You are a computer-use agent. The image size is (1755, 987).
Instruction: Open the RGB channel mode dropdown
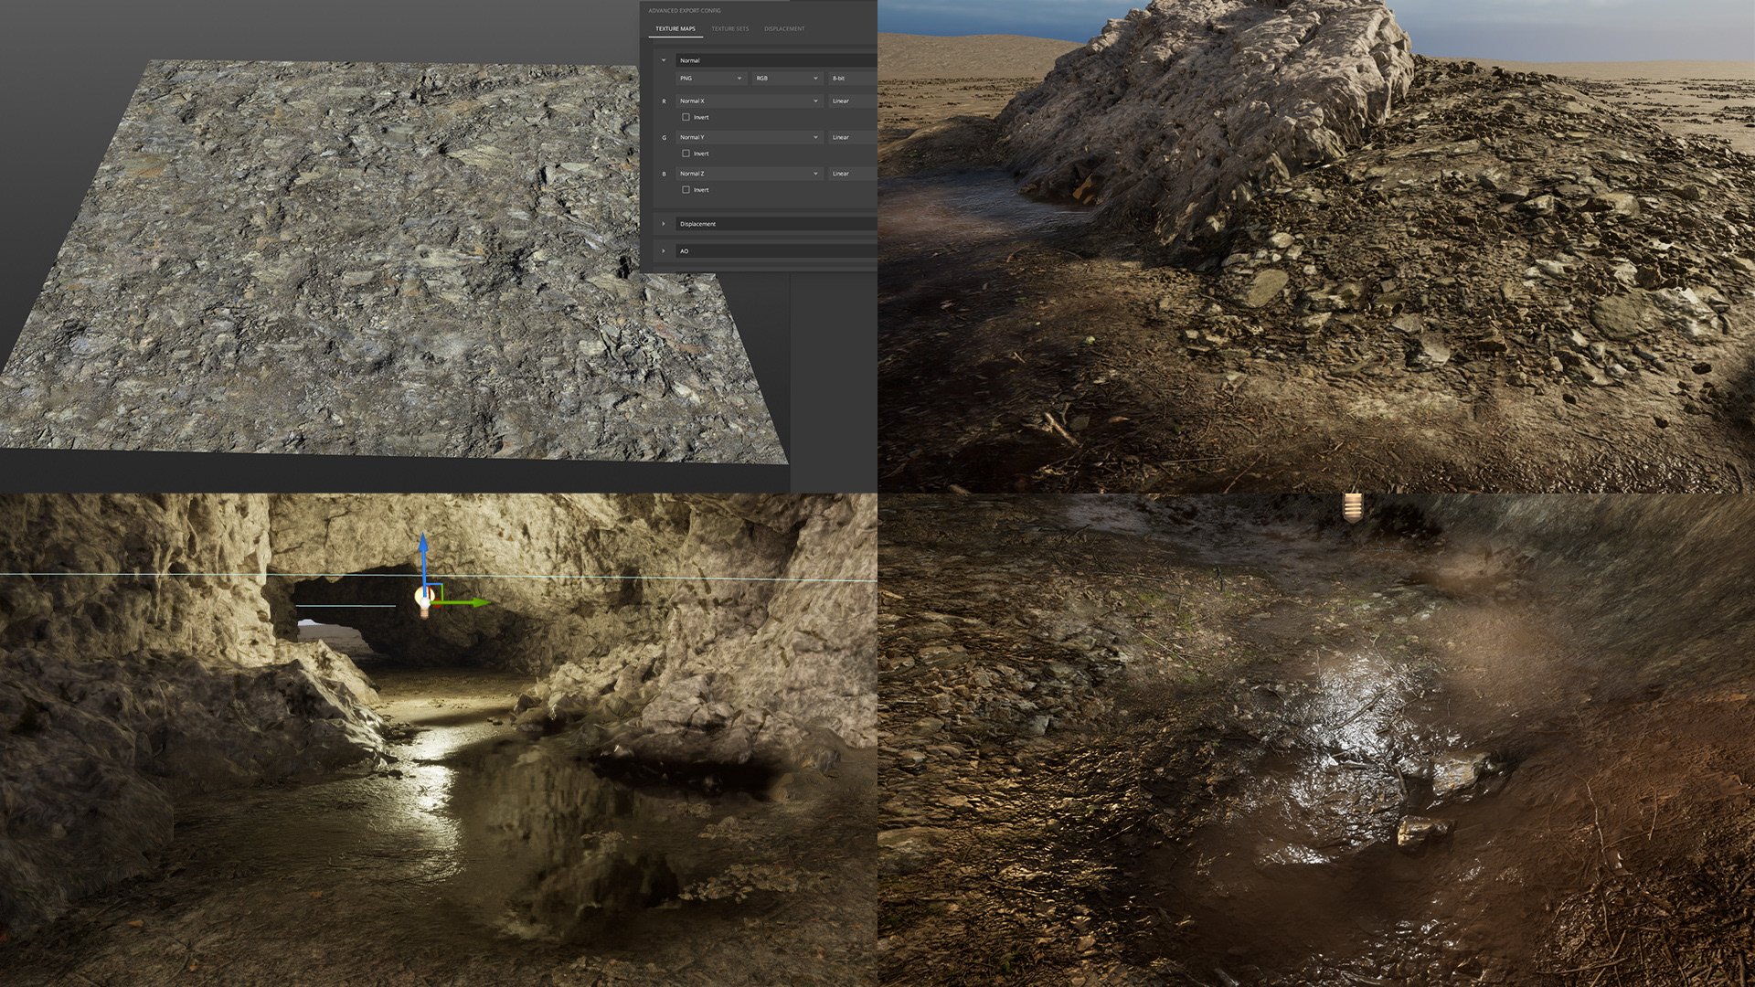pos(786,79)
